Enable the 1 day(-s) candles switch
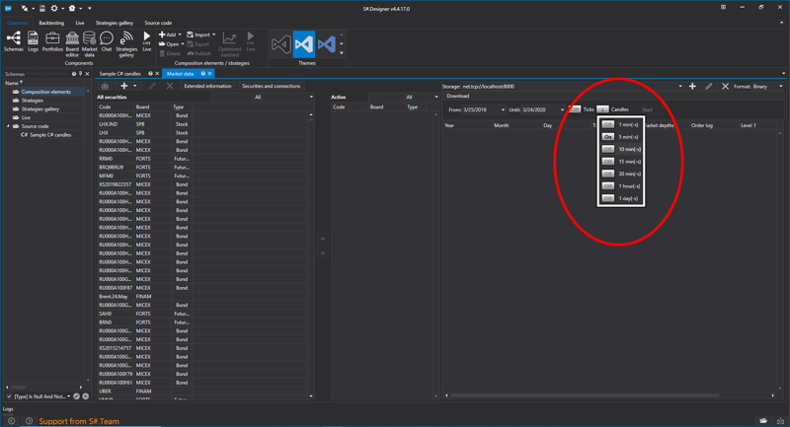Screen dimensions: 790x427 tap(608, 198)
